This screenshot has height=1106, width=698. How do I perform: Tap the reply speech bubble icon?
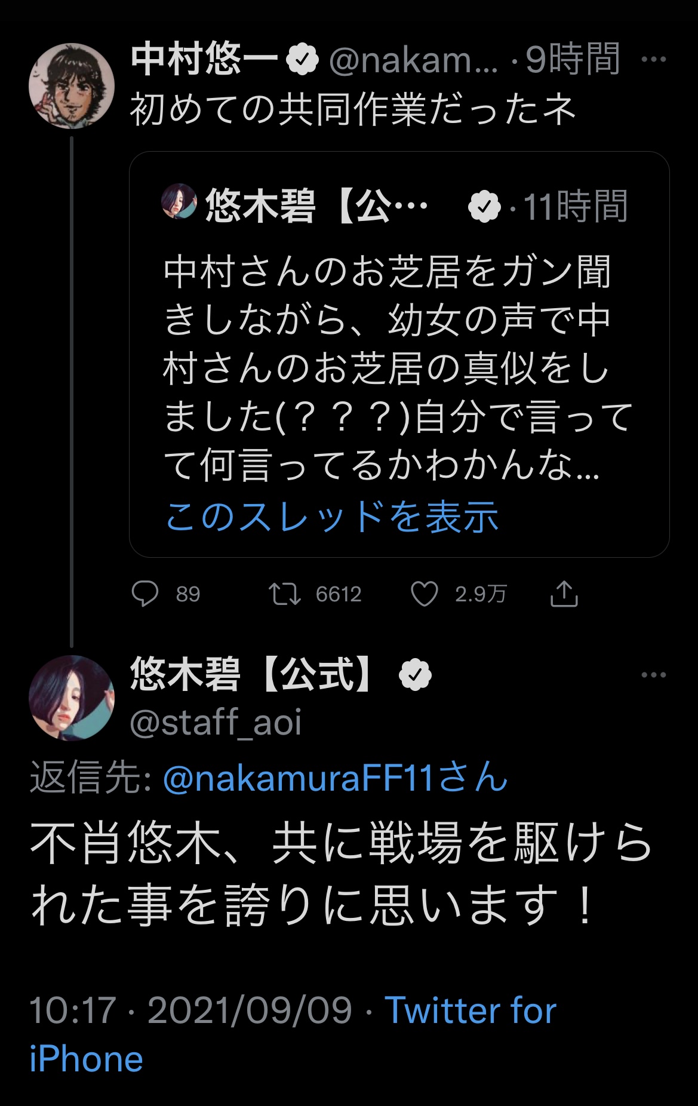[x=144, y=594]
